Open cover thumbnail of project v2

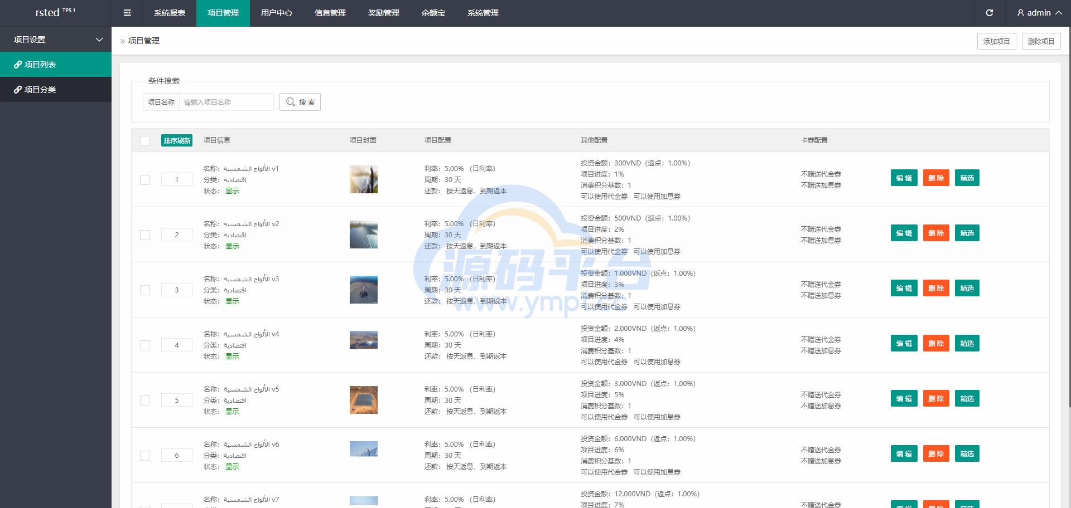coord(364,235)
